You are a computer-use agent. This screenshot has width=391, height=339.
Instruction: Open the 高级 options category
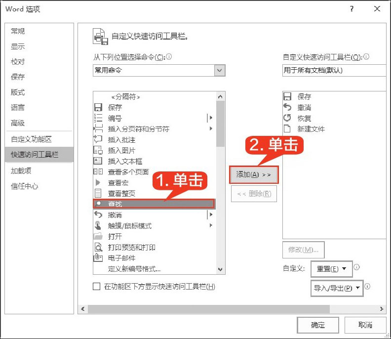click(18, 123)
